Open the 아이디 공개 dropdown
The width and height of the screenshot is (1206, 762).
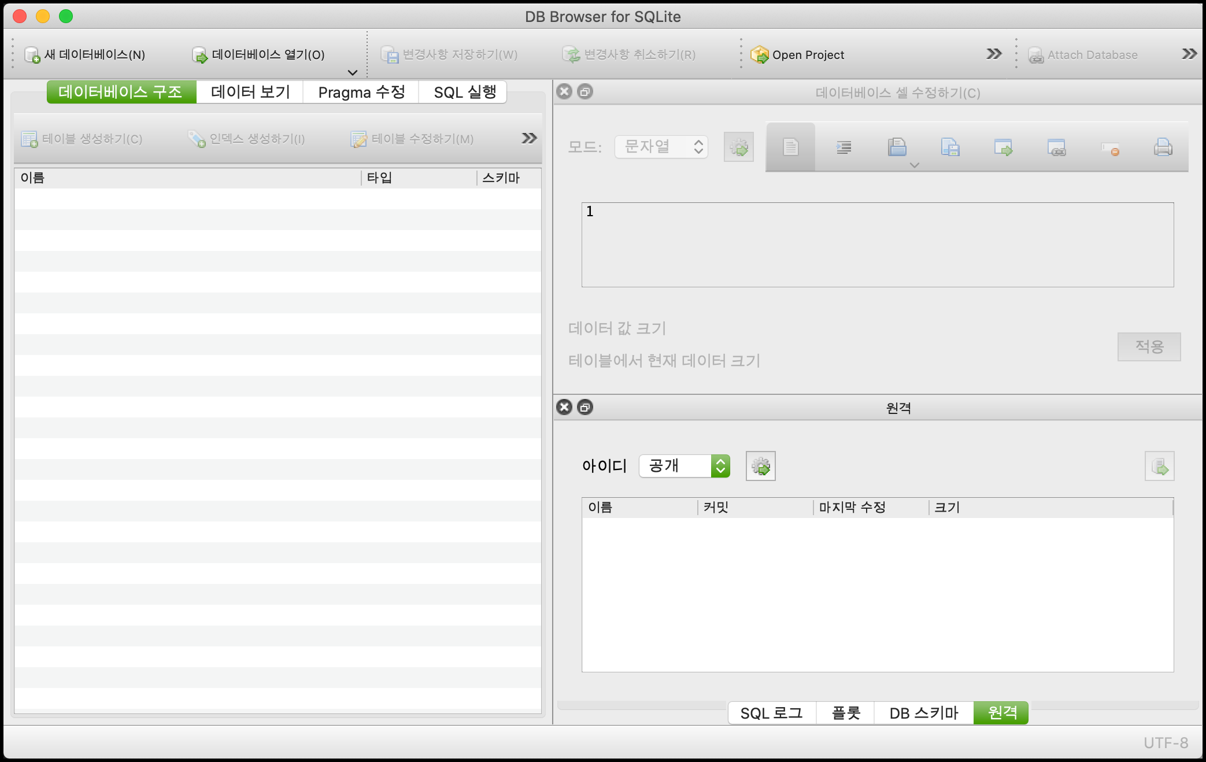685,466
